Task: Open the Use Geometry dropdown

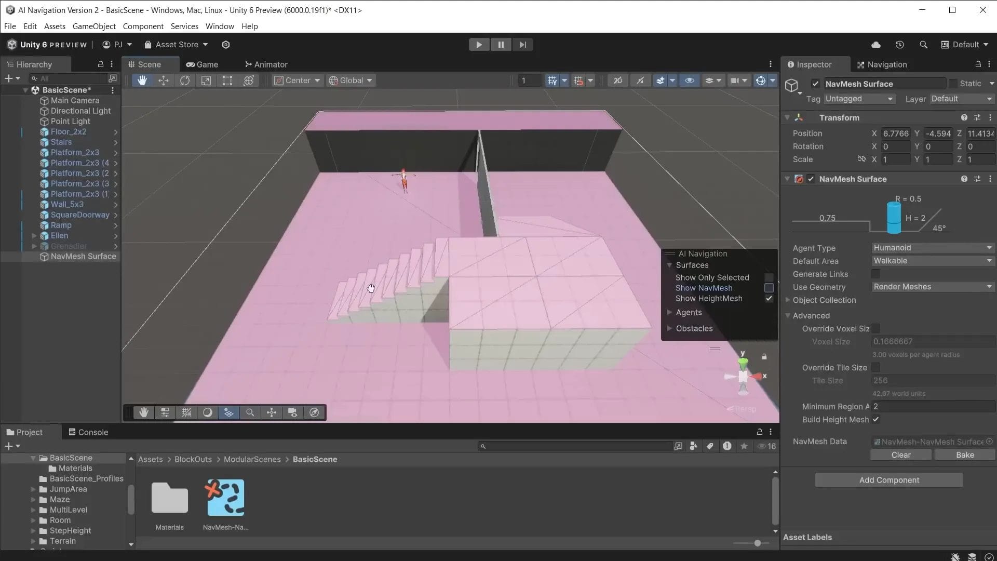Action: tap(932, 287)
